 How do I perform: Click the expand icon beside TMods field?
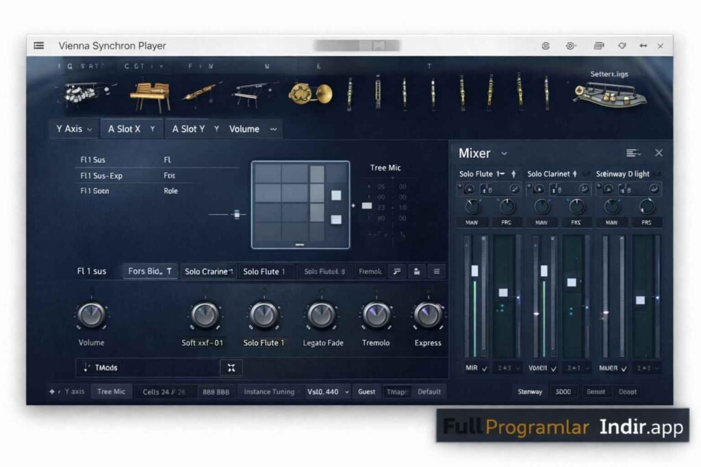tap(231, 368)
